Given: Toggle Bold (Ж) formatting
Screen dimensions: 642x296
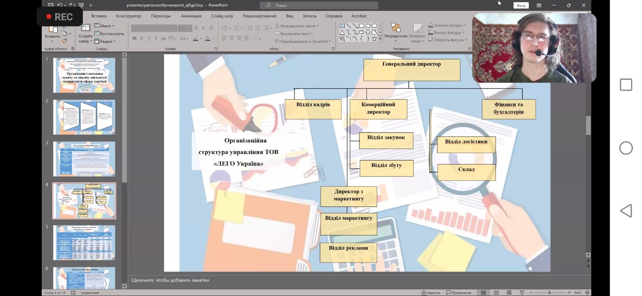Looking at the screenshot, I should 134,39.
